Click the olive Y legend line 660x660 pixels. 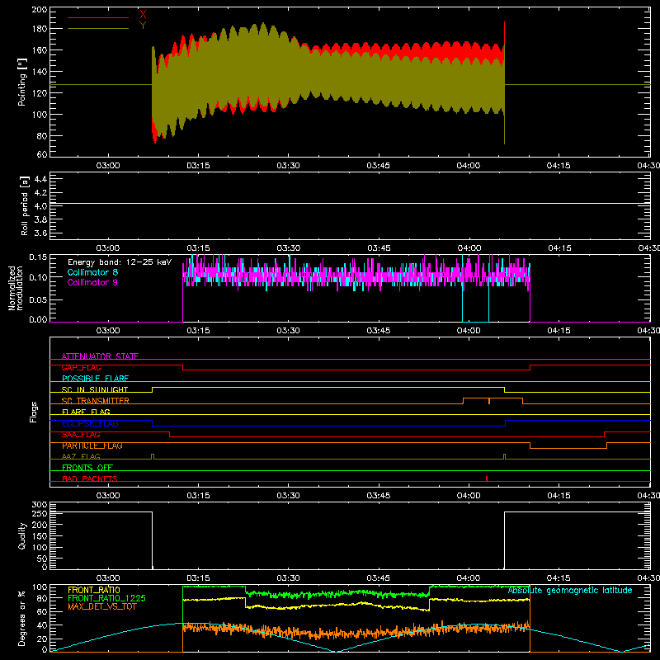(98, 29)
